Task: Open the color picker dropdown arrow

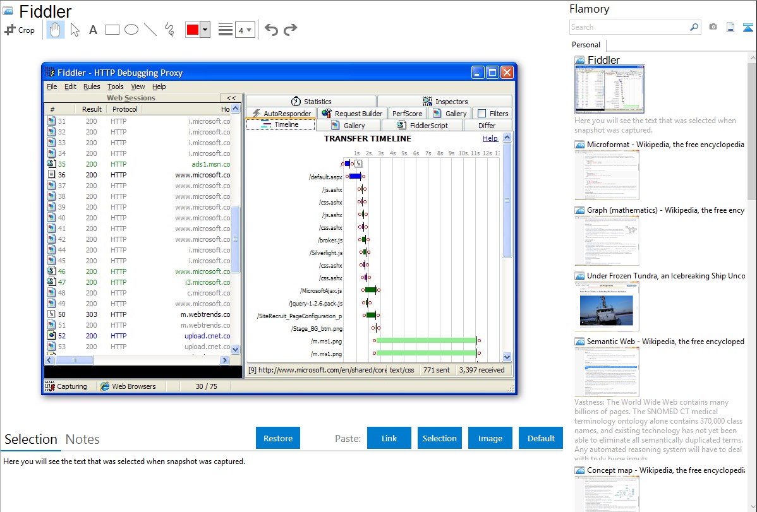Action: (x=205, y=30)
